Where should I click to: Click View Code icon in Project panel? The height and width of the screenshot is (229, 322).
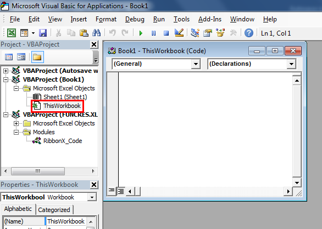coord(9,57)
